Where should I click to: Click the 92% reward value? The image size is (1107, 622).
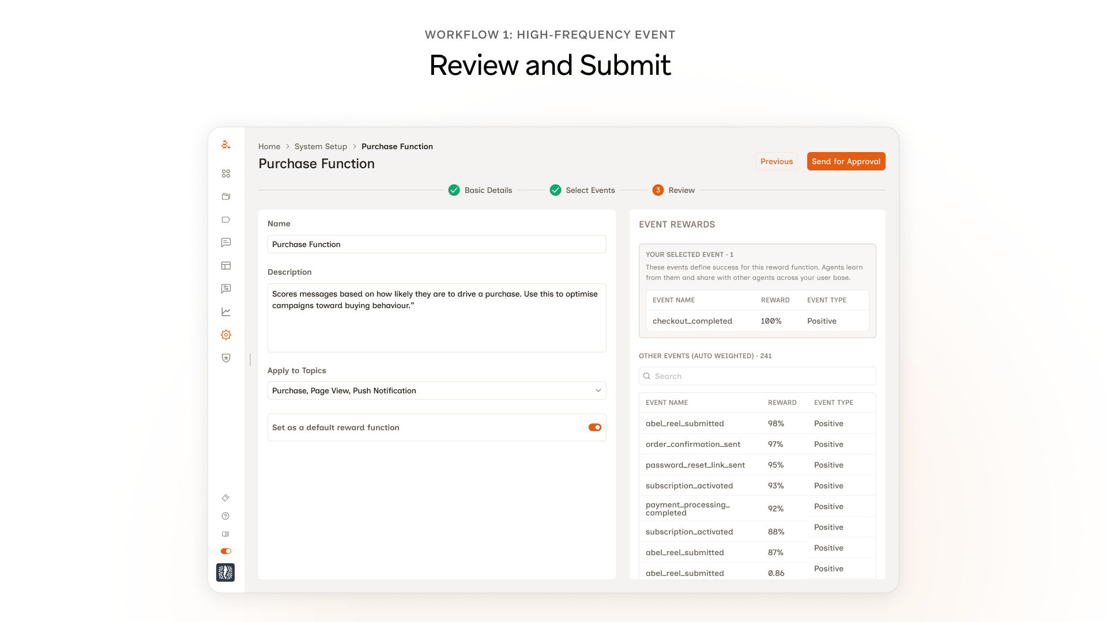(x=776, y=509)
